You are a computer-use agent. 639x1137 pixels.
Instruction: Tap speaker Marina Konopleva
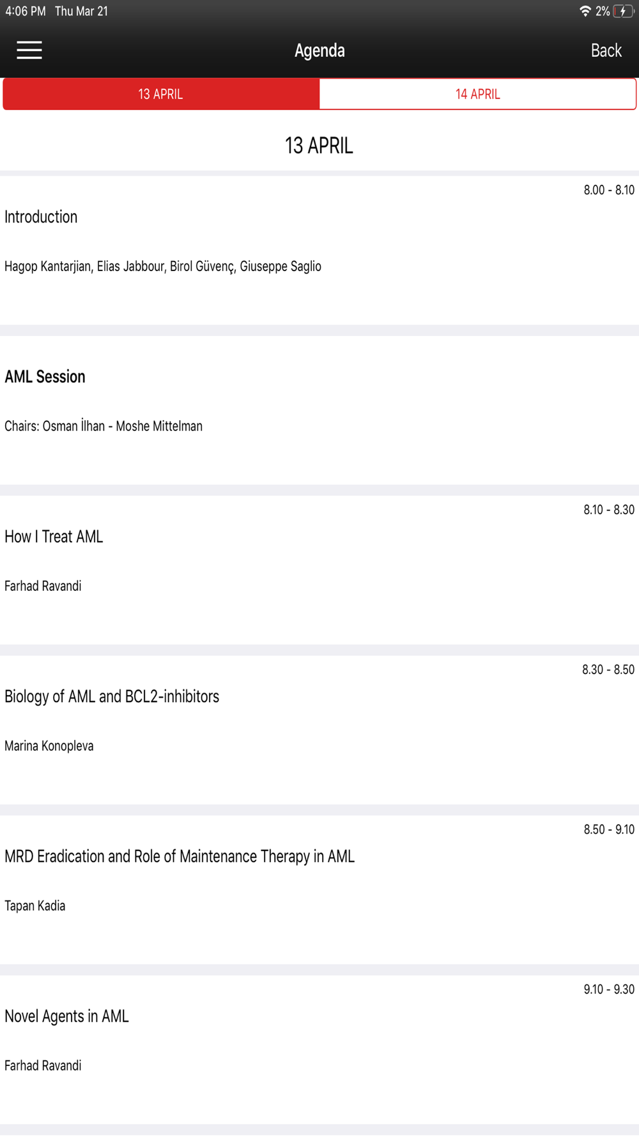(x=49, y=746)
